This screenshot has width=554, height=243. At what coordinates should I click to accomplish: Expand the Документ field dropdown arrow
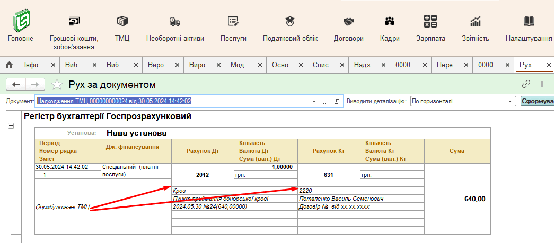pos(314,101)
